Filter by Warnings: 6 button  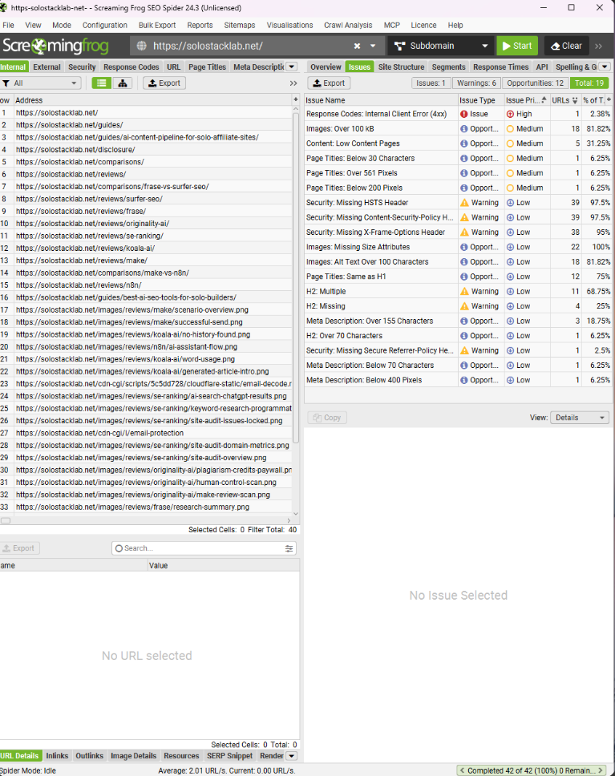pos(476,83)
